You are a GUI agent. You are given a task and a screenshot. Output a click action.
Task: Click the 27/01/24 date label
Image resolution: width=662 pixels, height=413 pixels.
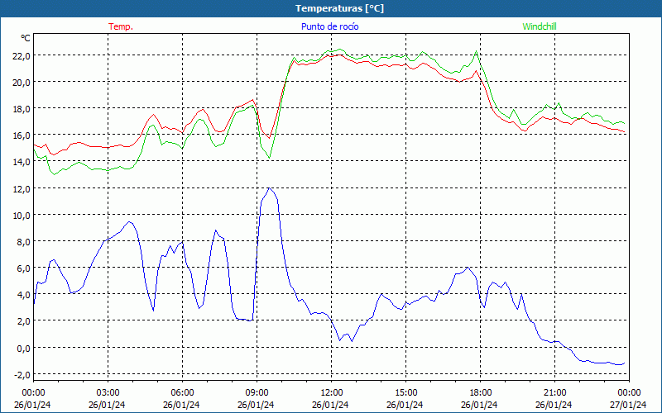click(x=628, y=405)
